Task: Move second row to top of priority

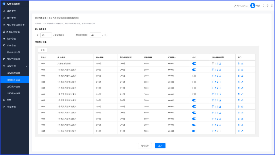Action: click(x=213, y=70)
